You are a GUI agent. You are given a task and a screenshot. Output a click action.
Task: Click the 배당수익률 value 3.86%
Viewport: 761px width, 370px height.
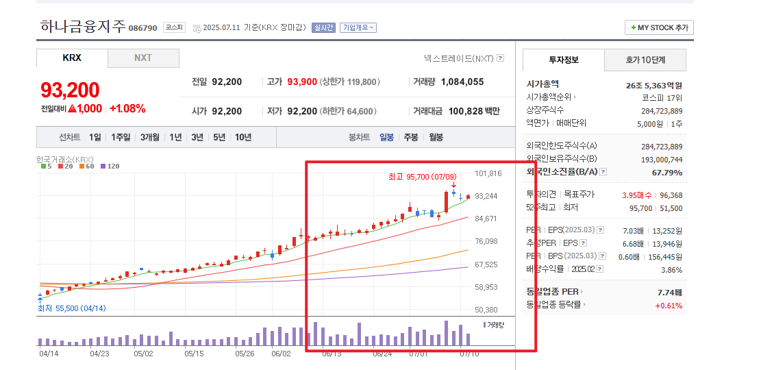[671, 270]
